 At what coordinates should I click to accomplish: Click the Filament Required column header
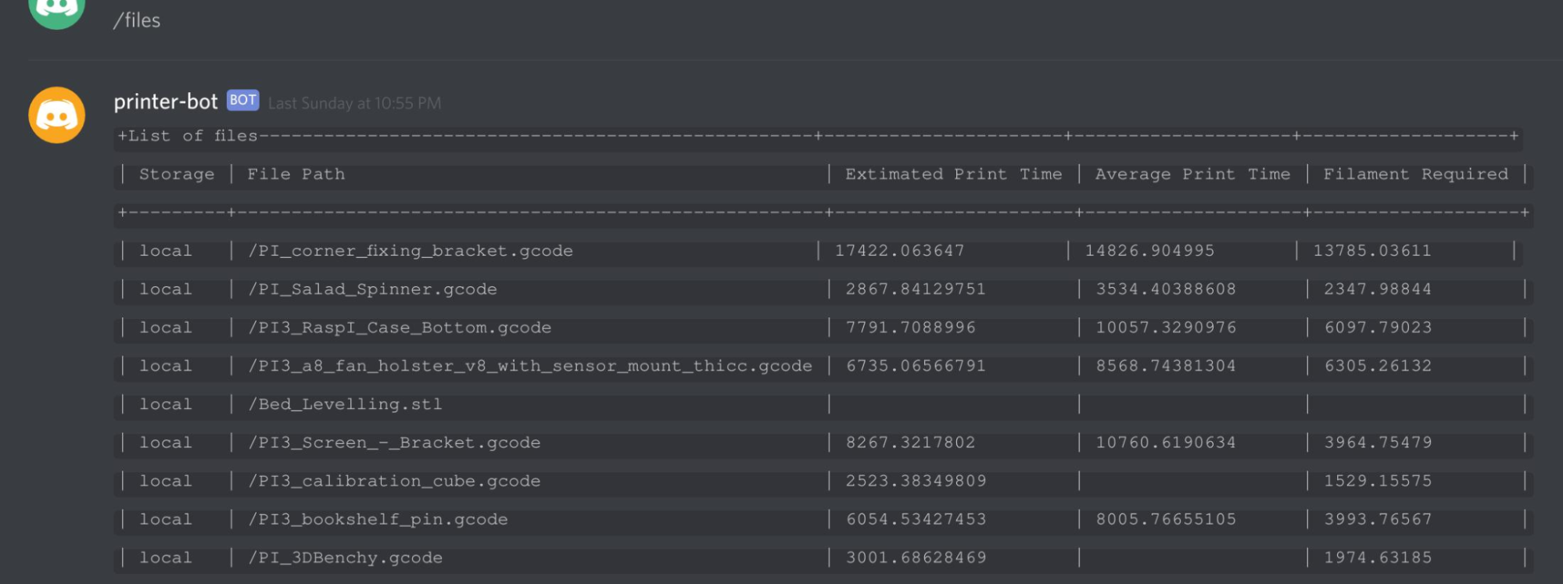coord(1415,174)
